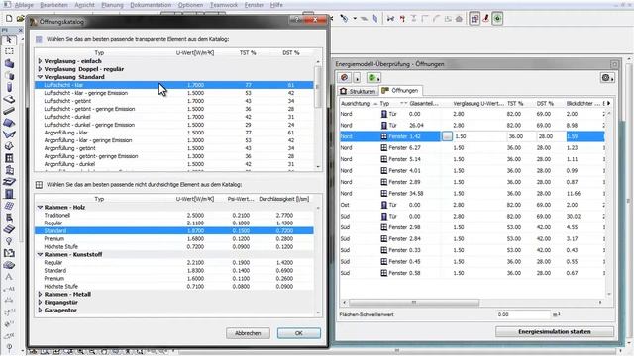This screenshot has height=356, width=634.
Task: Select the Öffnungen tab in the energy panel
Action: pyautogui.click(x=400, y=91)
